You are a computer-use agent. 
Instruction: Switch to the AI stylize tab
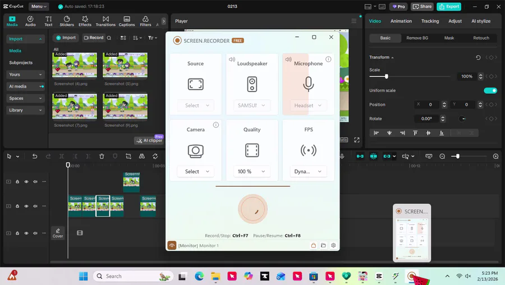481,21
